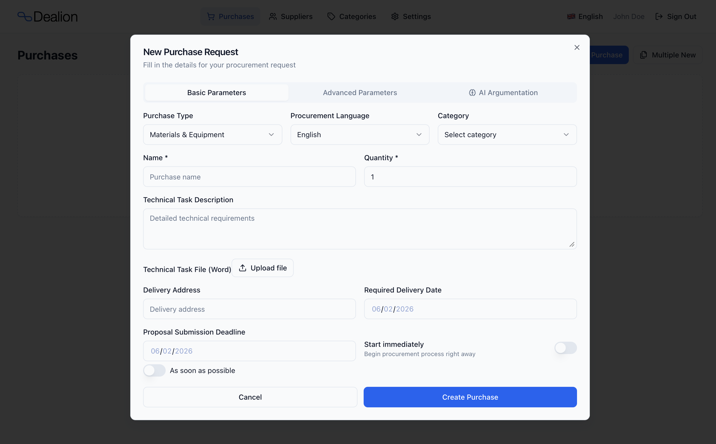This screenshot has width=716, height=444.
Task: Toggle the Start immediately switch
Action: (x=565, y=348)
